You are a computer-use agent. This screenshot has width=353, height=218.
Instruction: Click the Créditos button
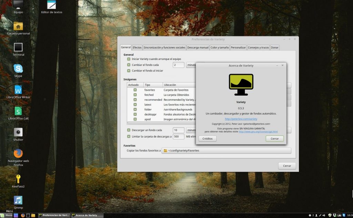(x=208, y=139)
